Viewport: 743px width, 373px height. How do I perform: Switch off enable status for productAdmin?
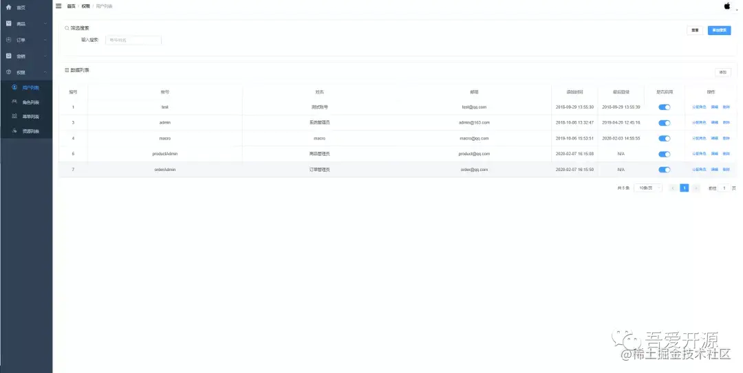click(665, 154)
